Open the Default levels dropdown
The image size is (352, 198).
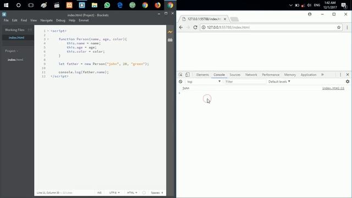pos(279,82)
